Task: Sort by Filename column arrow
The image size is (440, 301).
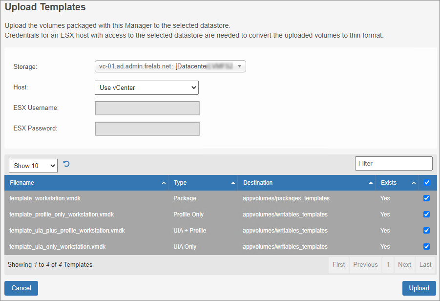Action: (164, 183)
